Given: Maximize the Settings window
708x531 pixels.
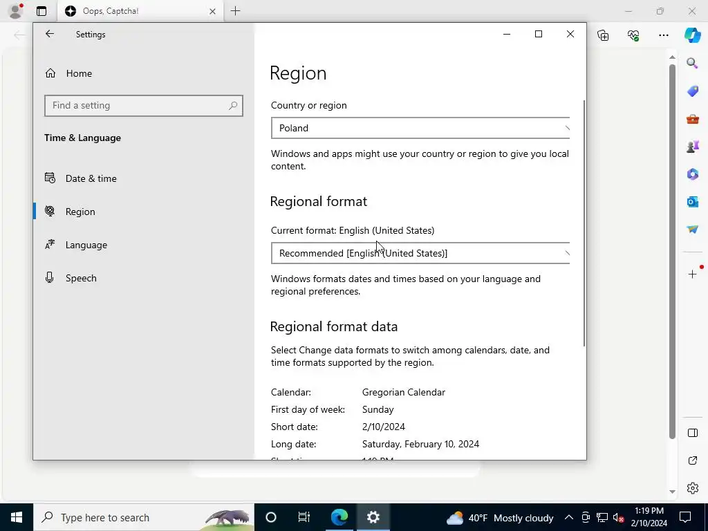Looking at the screenshot, I should pyautogui.click(x=538, y=35).
